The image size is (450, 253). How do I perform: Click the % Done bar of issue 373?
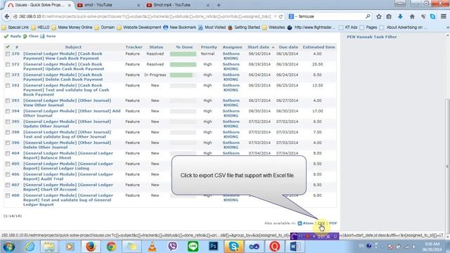coord(183,75)
